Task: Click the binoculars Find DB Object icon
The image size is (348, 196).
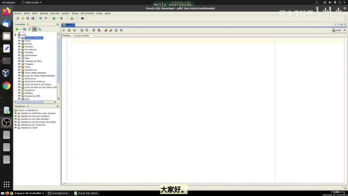Action: 82,18
